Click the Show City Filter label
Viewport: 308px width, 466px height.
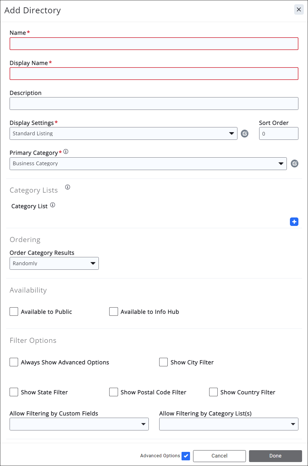192,362
